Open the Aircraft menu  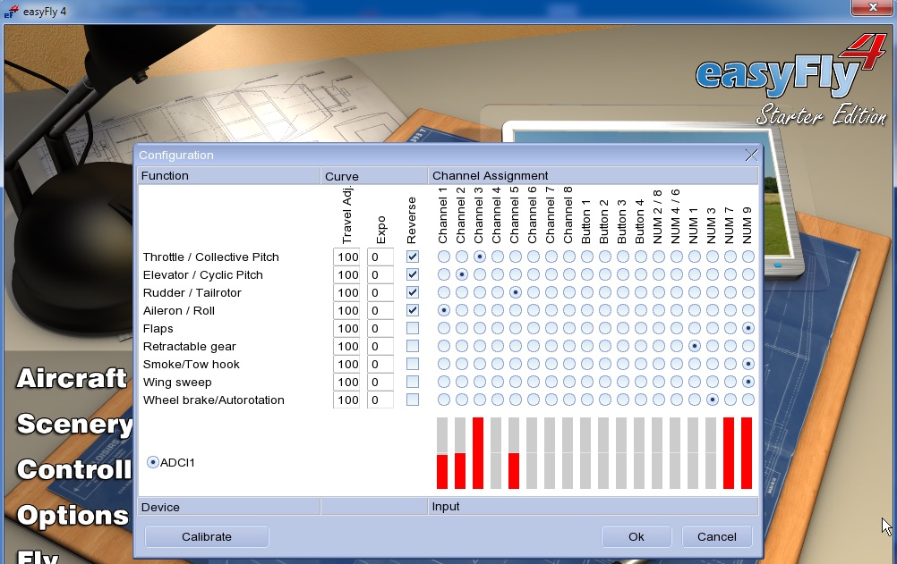(72, 378)
